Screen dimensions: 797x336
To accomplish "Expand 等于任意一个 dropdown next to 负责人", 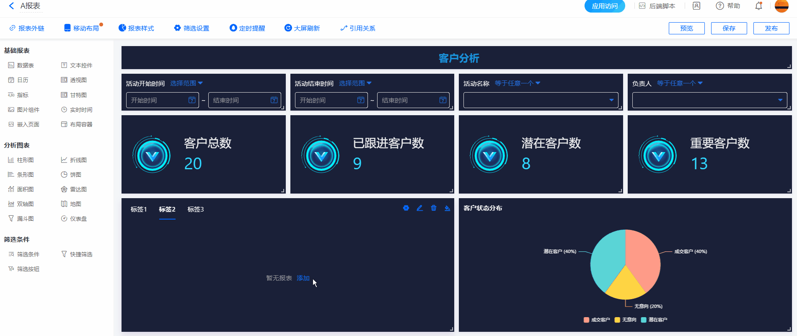I will [680, 83].
